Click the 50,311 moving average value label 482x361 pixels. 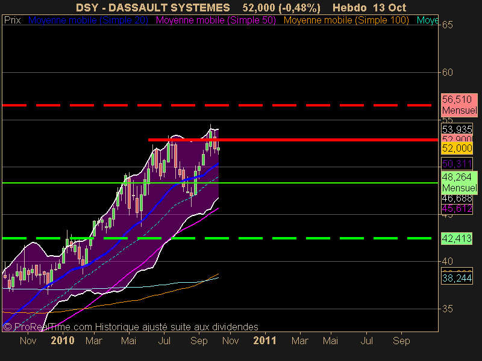457,164
